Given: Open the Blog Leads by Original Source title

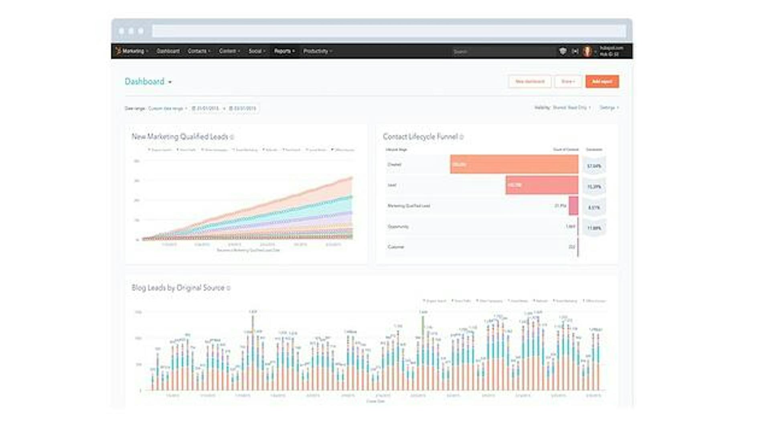Looking at the screenshot, I should coord(178,288).
